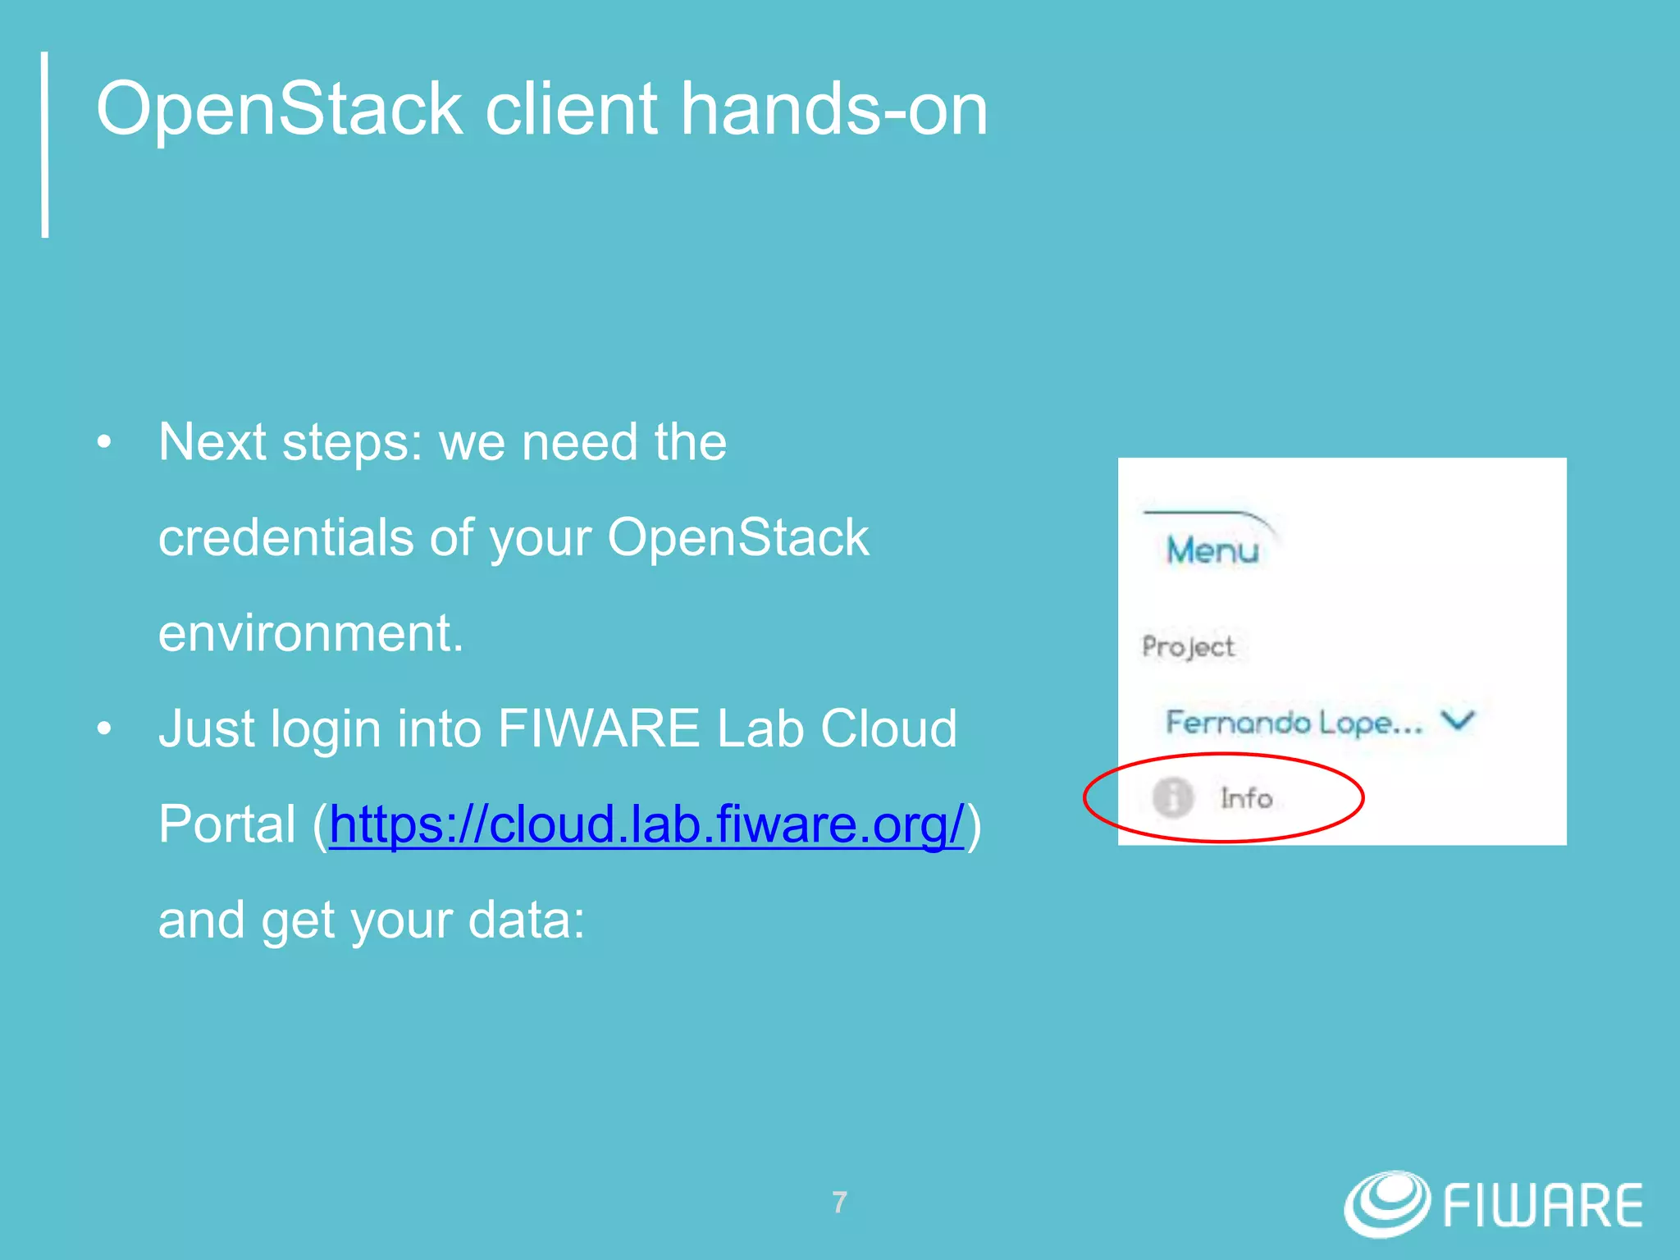Open the Menu tab heading
Screen dimensions: 1680x1260
[1212, 550]
